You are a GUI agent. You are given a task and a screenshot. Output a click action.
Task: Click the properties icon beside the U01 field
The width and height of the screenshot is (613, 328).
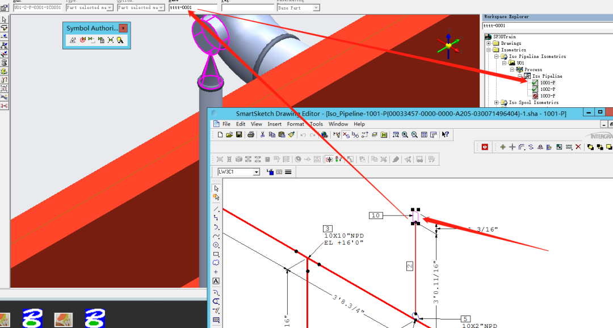point(5,7)
